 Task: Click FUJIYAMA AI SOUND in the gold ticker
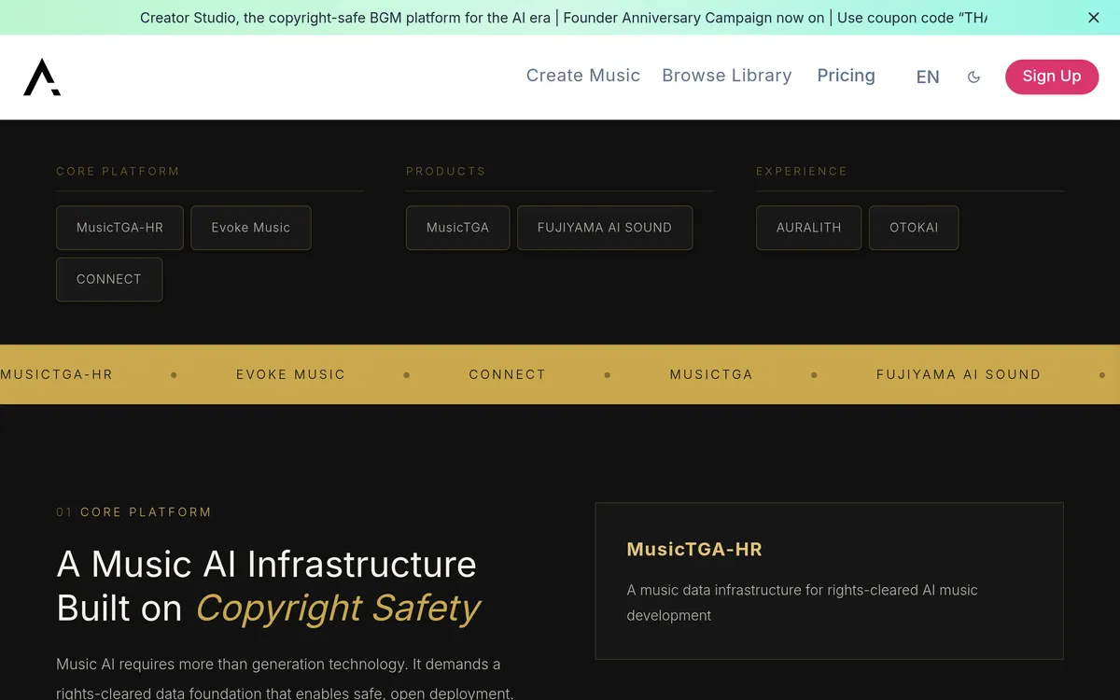[x=958, y=374]
